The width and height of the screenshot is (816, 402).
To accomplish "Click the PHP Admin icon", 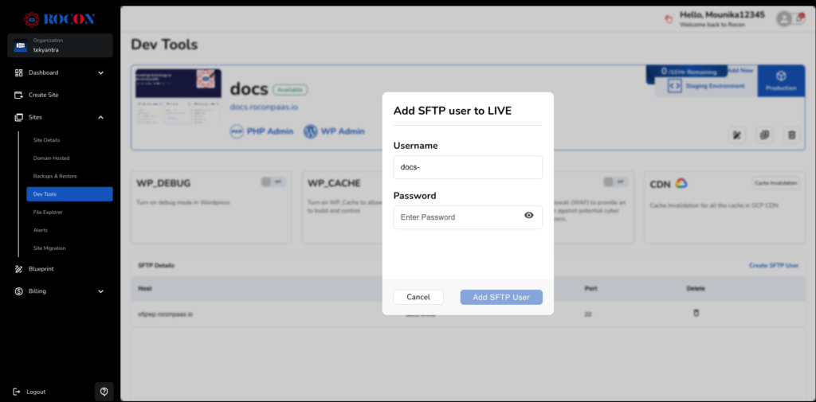I will coord(237,131).
